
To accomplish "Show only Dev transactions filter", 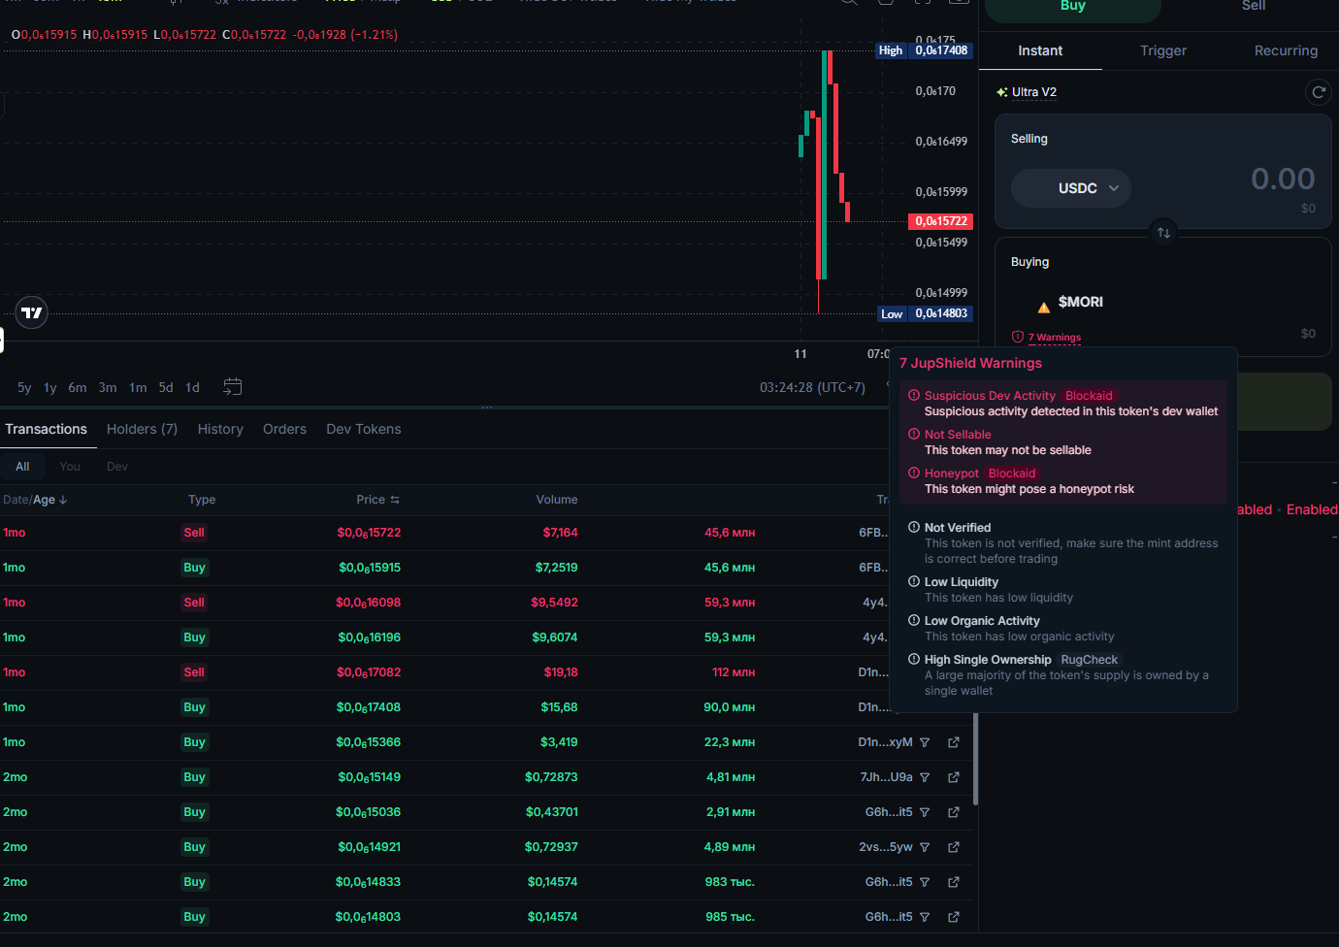I will coord(117,467).
